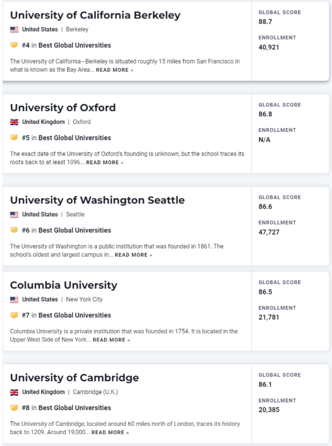Click the UK flag icon under University of Oxford

coord(14,122)
